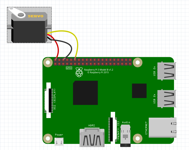Screen dimensions: 189x150
Task: Click the GPIO label on board
Action: pos(69,68)
